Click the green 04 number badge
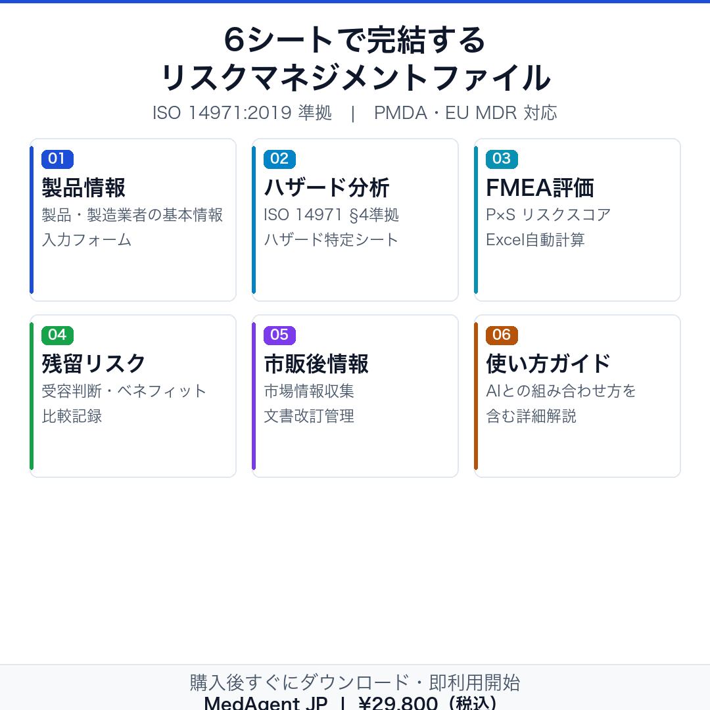 [57, 335]
